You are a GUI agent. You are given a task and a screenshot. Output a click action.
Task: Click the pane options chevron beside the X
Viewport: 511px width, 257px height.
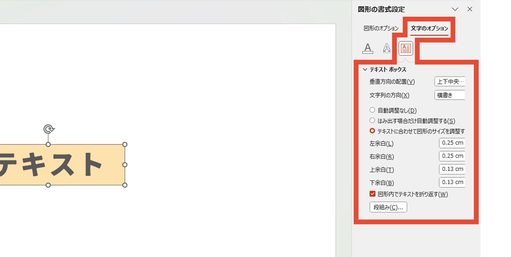pyautogui.click(x=455, y=9)
